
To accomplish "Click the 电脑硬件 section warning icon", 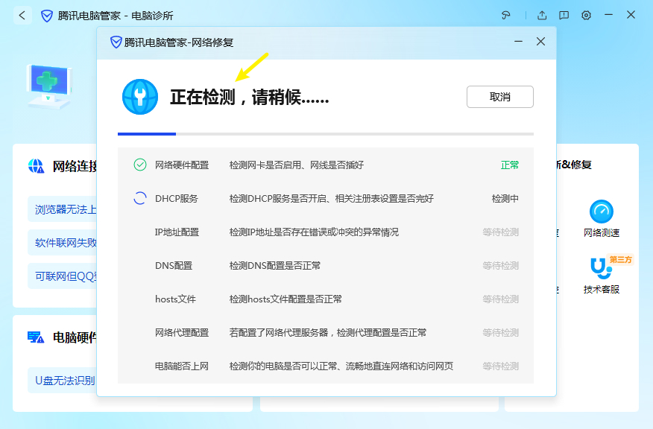I will pyautogui.click(x=36, y=337).
